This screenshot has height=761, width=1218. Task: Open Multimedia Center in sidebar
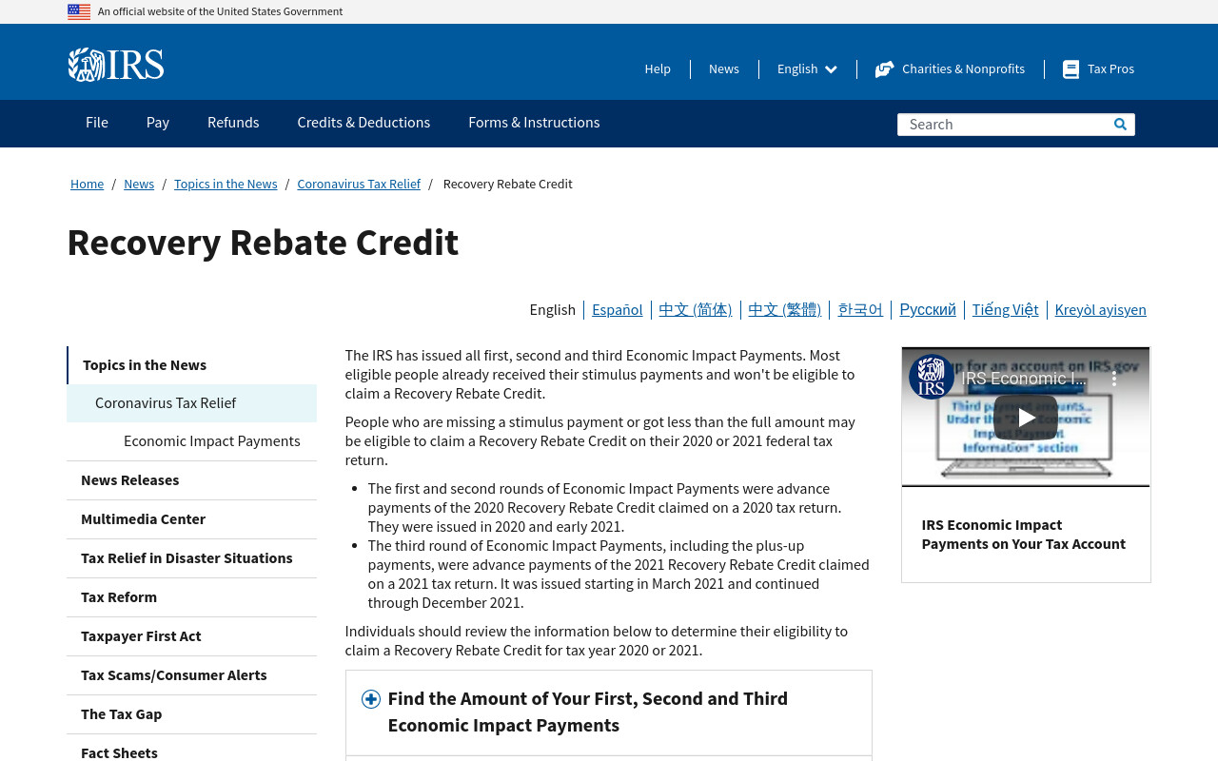click(x=191, y=519)
